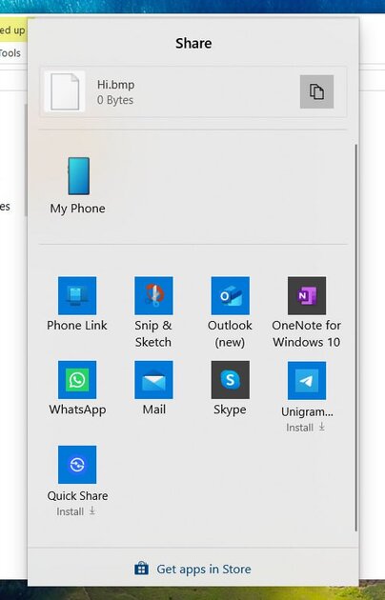Click the Hi.bmp file thumbnail

click(65, 91)
